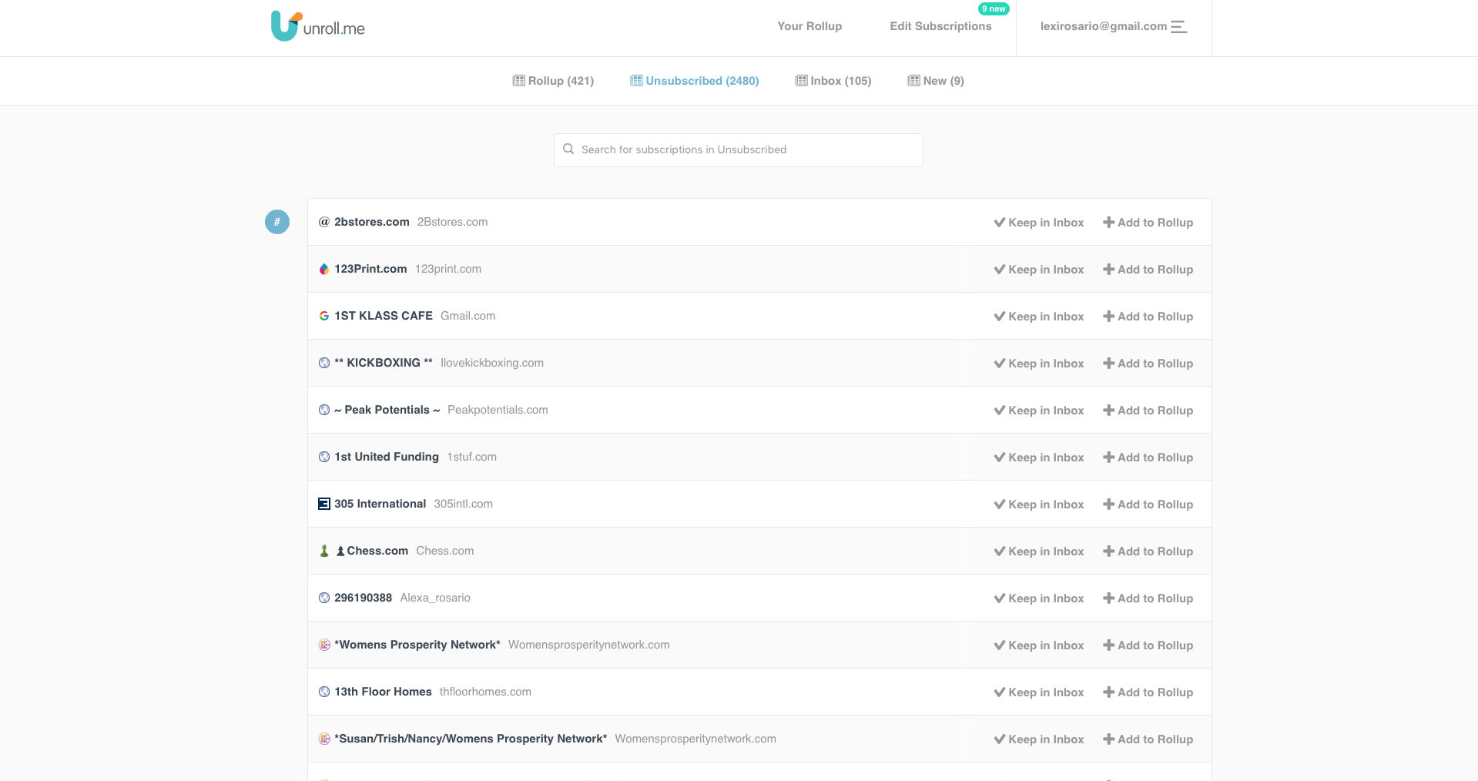Click the Susan/Trish/Nancy row icon
Viewport: 1478px width, 781px height.
(324, 739)
